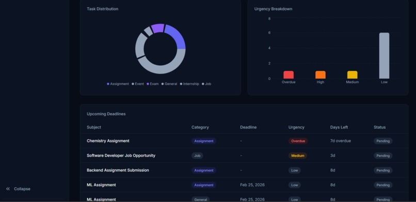The width and height of the screenshot is (416, 202).
Task: Click the Job category badge in table
Action: [x=197, y=156]
